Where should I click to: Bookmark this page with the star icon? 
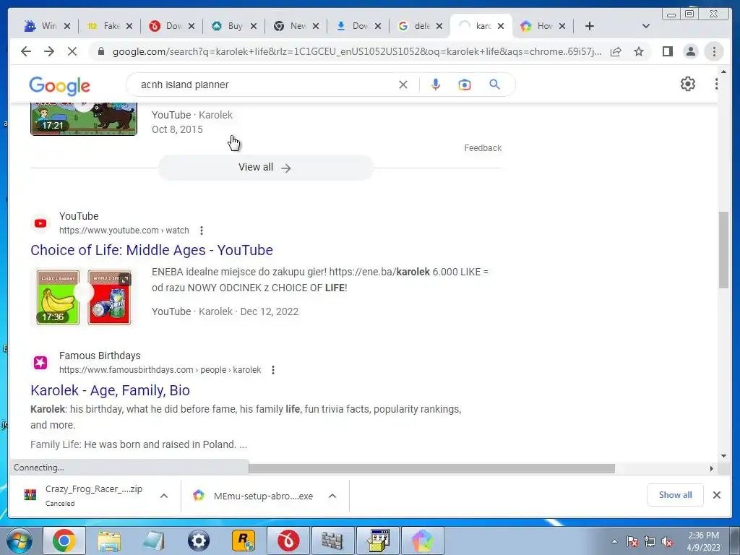[x=639, y=51]
